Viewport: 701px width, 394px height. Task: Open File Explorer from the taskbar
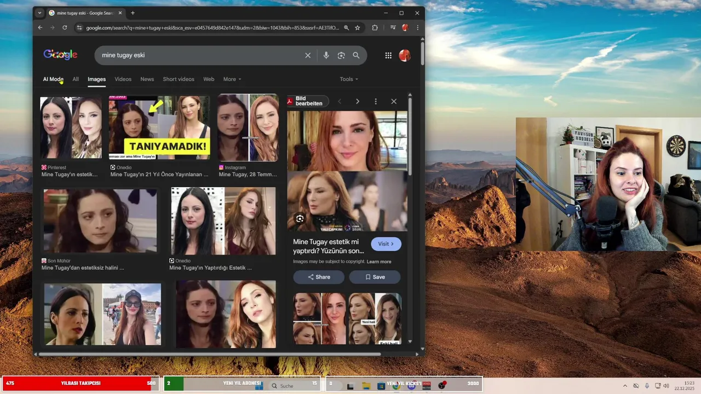pos(366,386)
